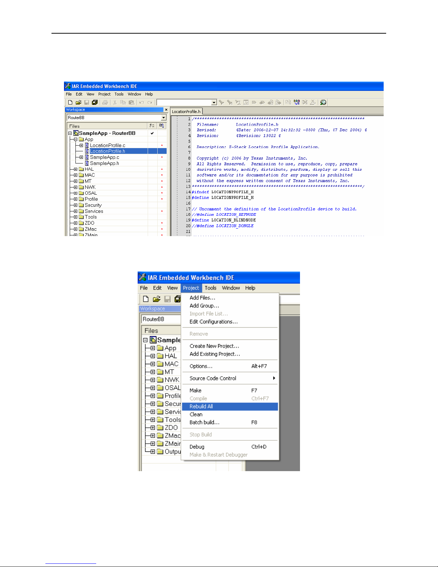This screenshot has width=438, height=567.
Task: Click the Paste clipboard toolbar icon
Action: (131, 102)
